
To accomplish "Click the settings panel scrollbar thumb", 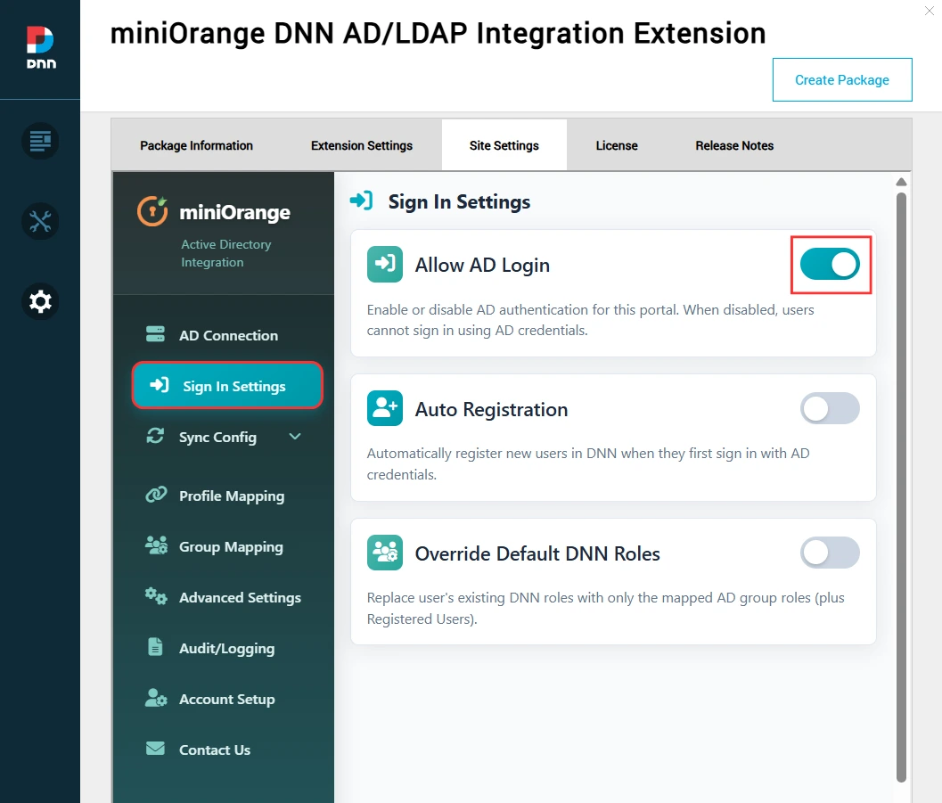I will click(901, 488).
